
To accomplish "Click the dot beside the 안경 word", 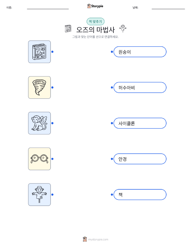I will tap(112, 159).
